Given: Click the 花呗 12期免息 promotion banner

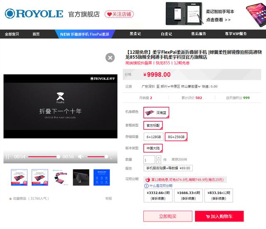Looking at the screenshot, I should pos(185,180).
